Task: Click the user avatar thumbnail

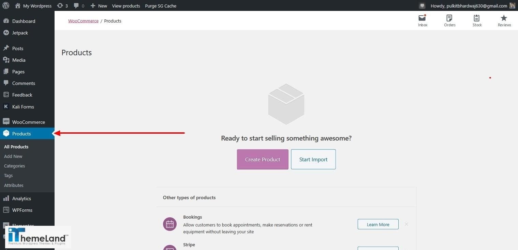Action: [512, 6]
